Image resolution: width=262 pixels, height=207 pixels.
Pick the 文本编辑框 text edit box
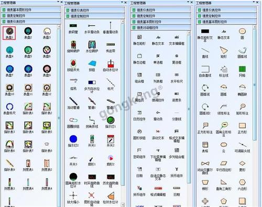click(177, 40)
